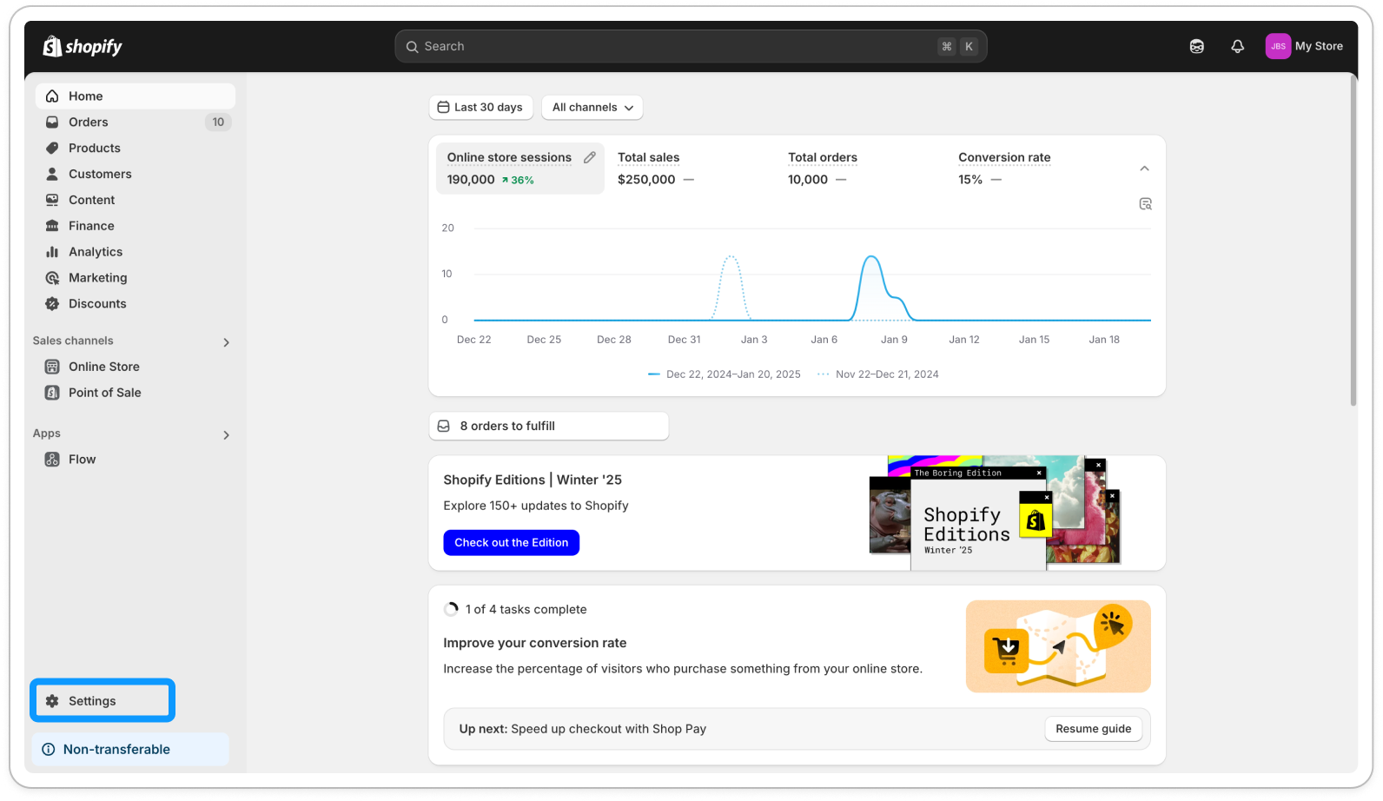
Task: Click the Orders count badge 10
Action: click(218, 122)
